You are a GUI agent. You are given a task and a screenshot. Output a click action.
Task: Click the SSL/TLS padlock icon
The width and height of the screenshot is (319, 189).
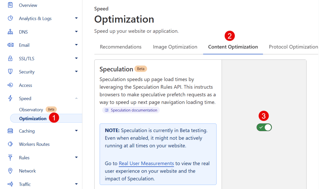tap(10, 58)
